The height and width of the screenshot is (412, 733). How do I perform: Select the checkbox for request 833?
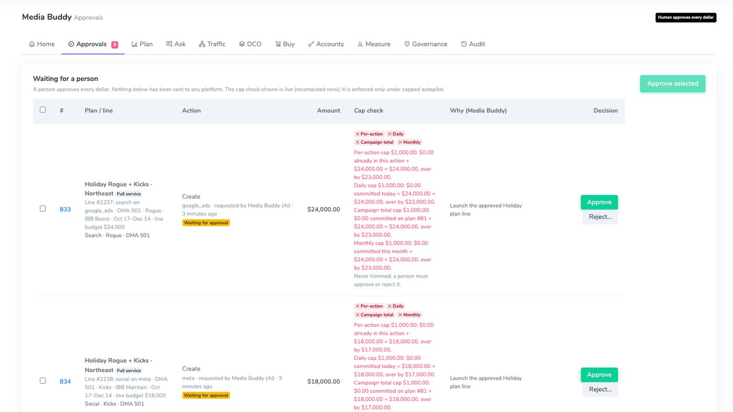43,209
